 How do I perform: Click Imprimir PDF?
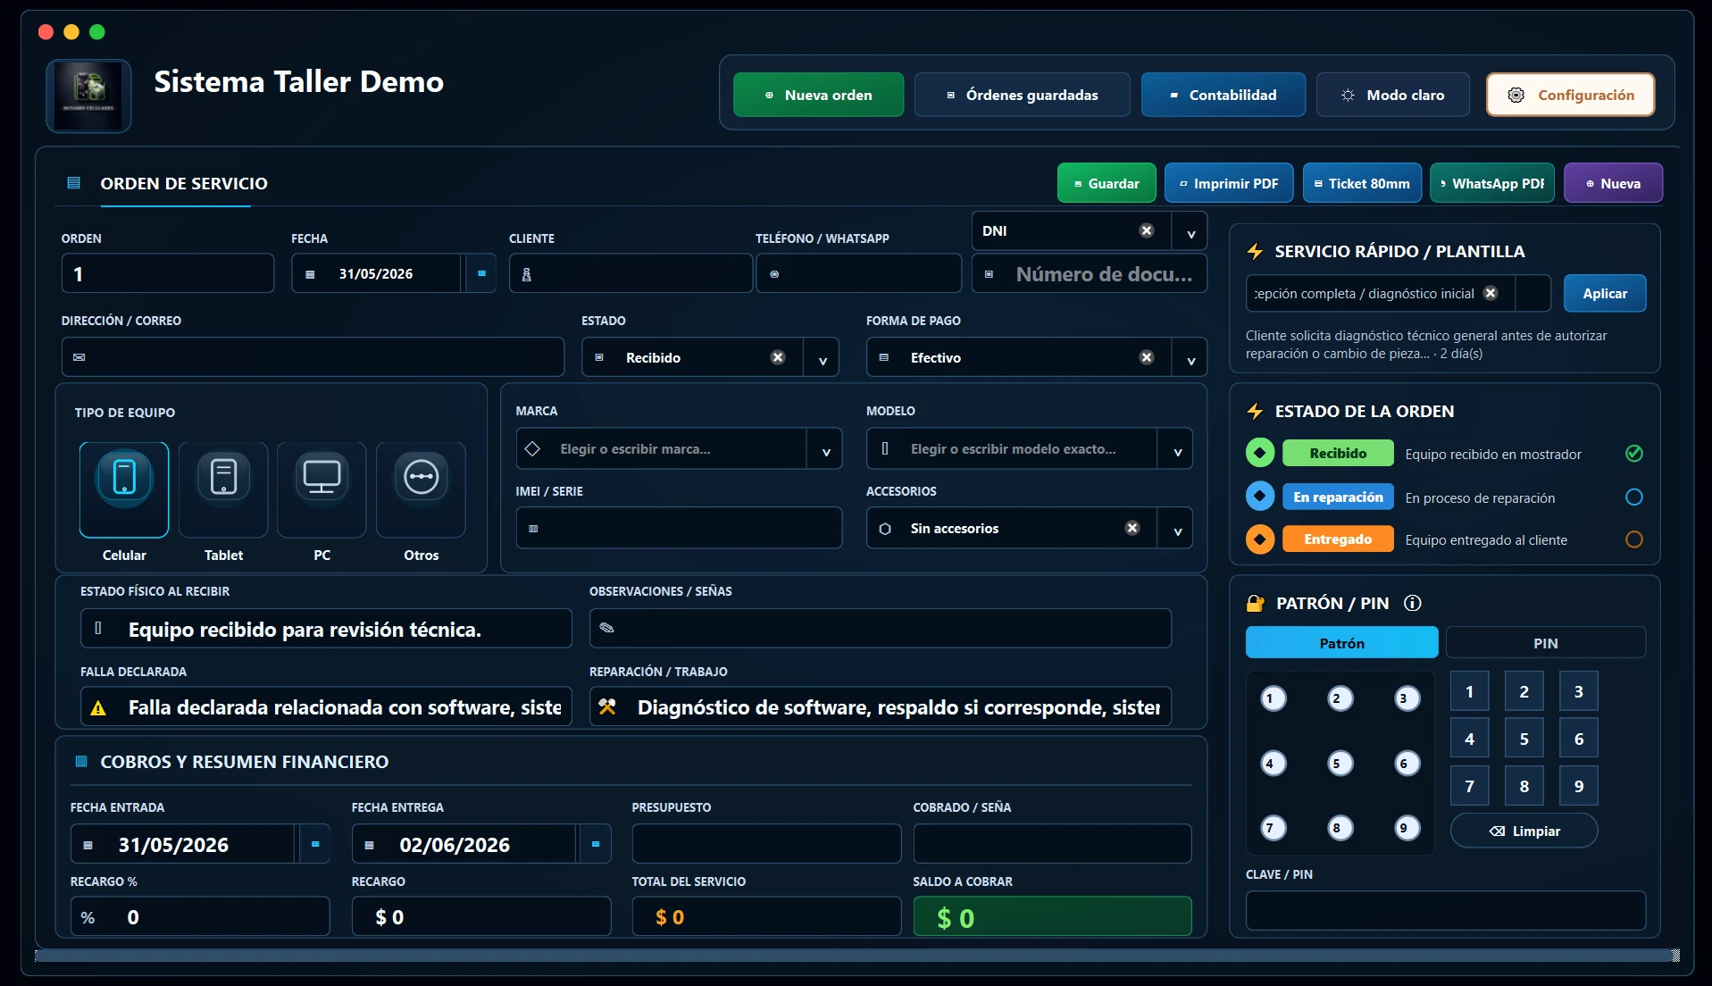pyautogui.click(x=1229, y=183)
